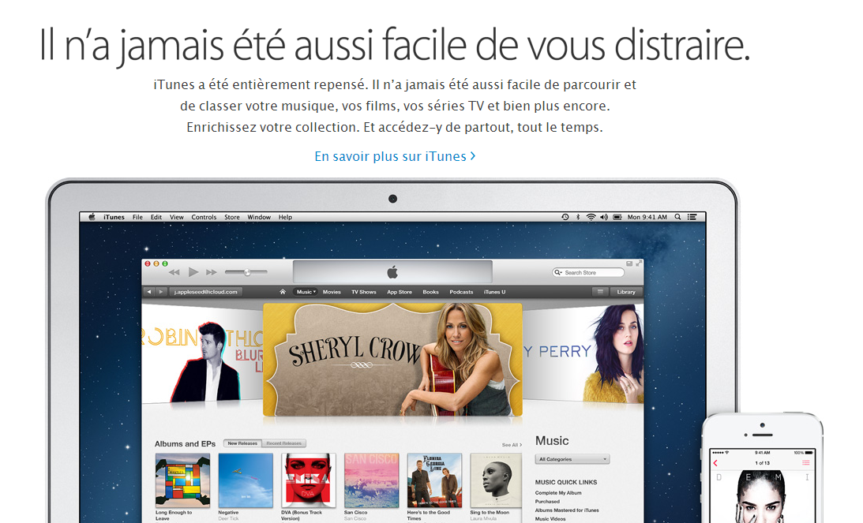The height and width of the screenshot is (523, 863).
Task: Open the All Categories dropdown
Action: pyautogui.click(x=572, y=459)
